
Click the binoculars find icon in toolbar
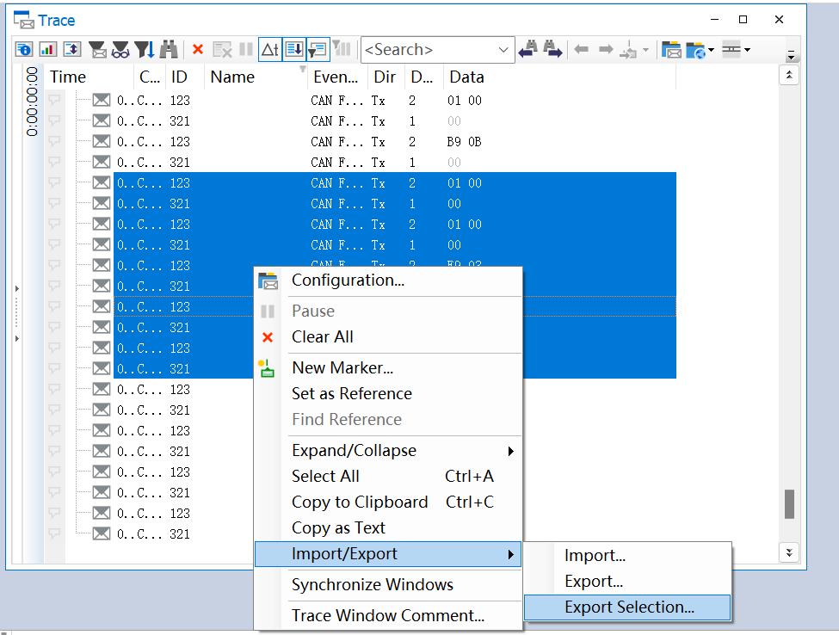tap(169, 50)
